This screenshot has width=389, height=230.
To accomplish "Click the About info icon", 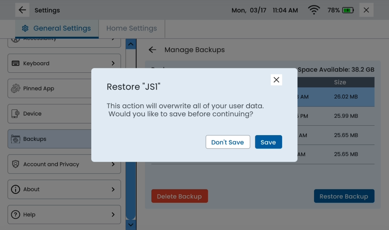I will coord(16,189).
